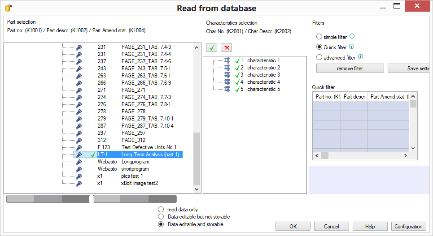Select the advanced filter radio button
The height and width of the screenshot is (236, 433).
coord(319,57)
